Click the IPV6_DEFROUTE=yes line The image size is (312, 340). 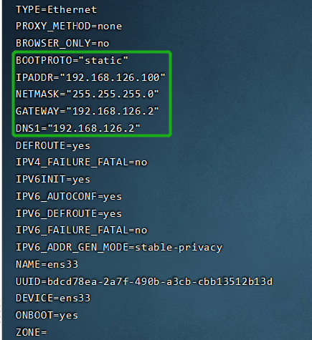[x=69, y=213]
